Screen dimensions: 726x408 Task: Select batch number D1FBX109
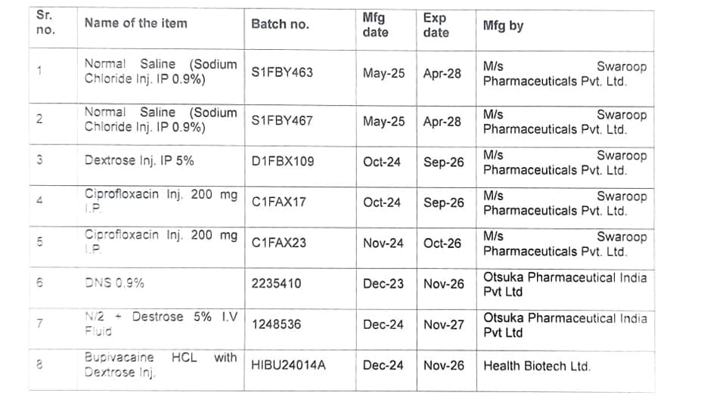[x=282, y=162]
